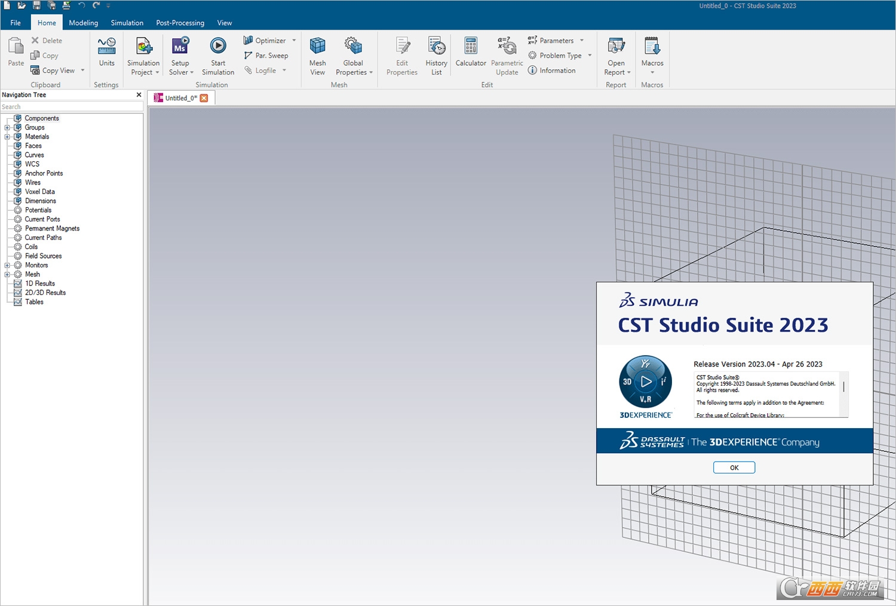Click the Macros icon

pyautogui.click(x=652, y=45)
